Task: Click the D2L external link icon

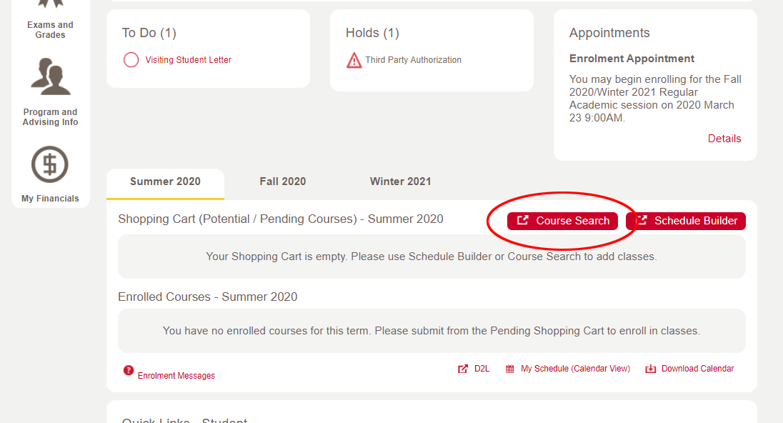Action: click(463, 369)
